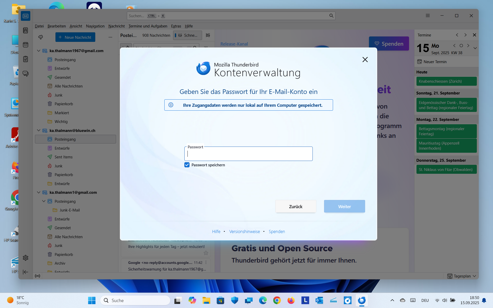Collapse the ka.thalmann@bluewin.ch account tree
493x308 pixels.
39,130
